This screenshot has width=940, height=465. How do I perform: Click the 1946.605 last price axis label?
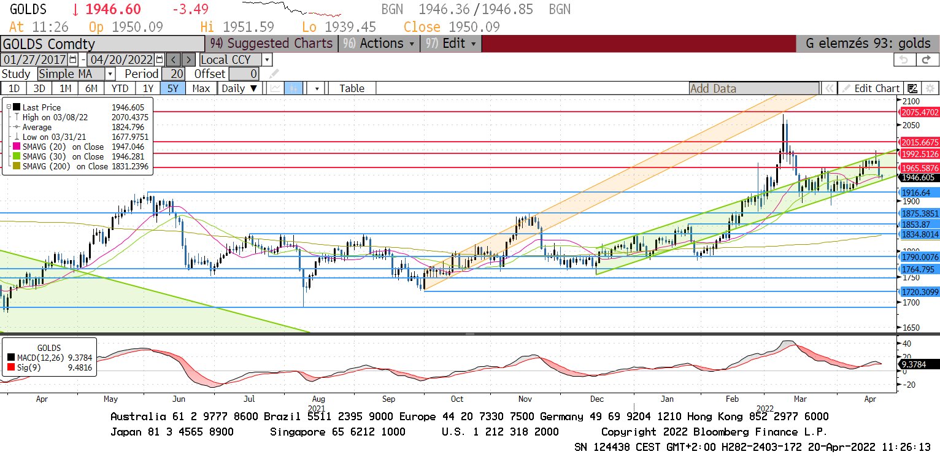(918, 177)
